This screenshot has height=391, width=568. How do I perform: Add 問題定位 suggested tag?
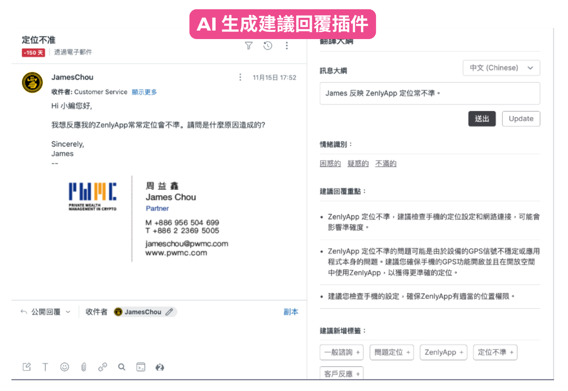click(392, 352)
